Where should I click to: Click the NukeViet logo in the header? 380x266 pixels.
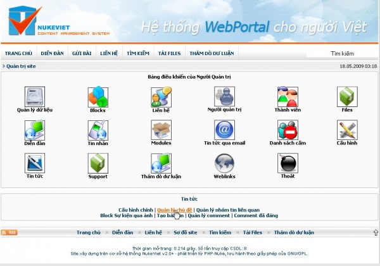[x=58, y=21]
